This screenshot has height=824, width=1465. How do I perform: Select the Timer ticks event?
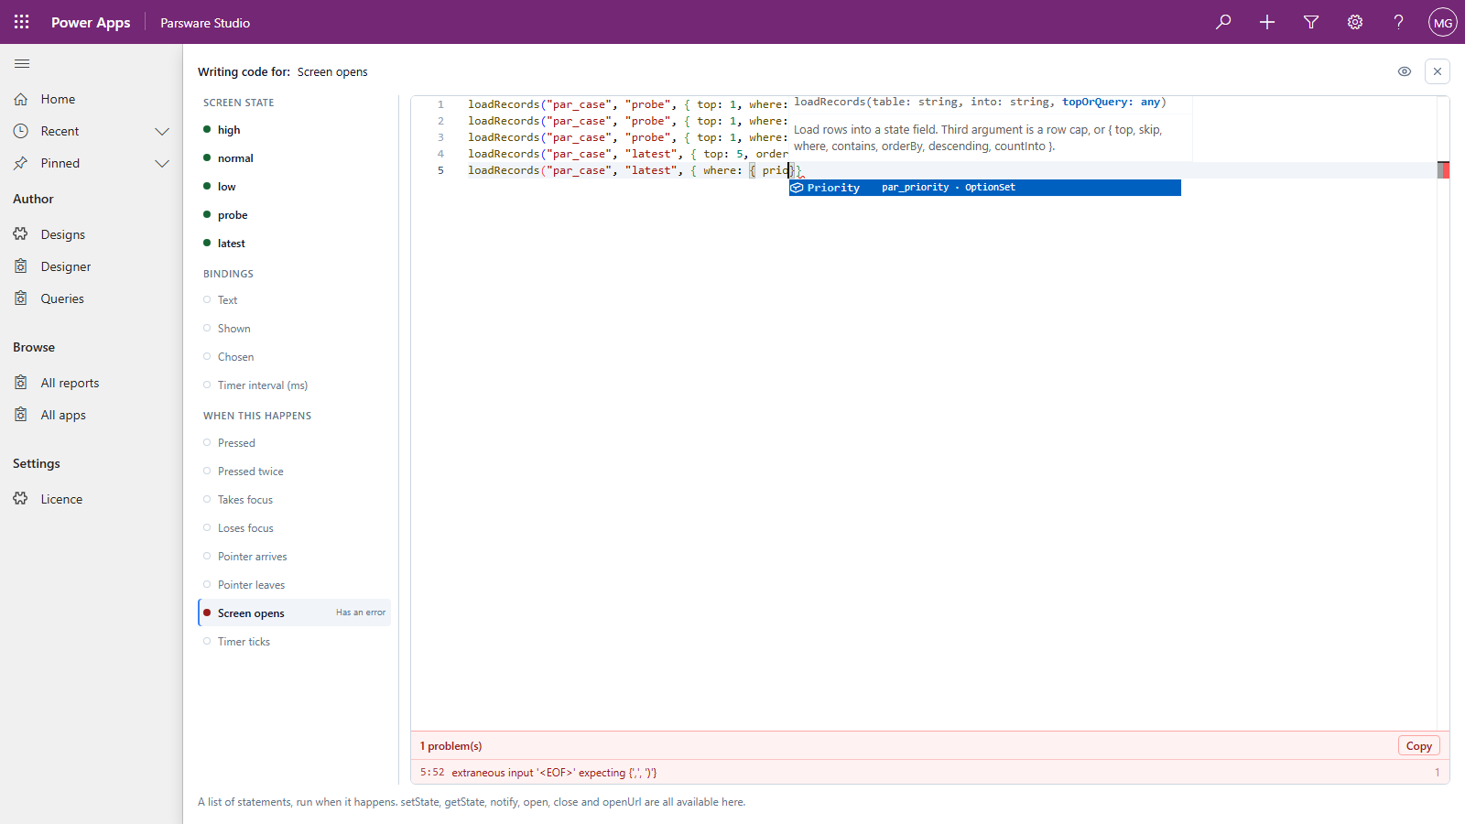(x=294, y=642)
